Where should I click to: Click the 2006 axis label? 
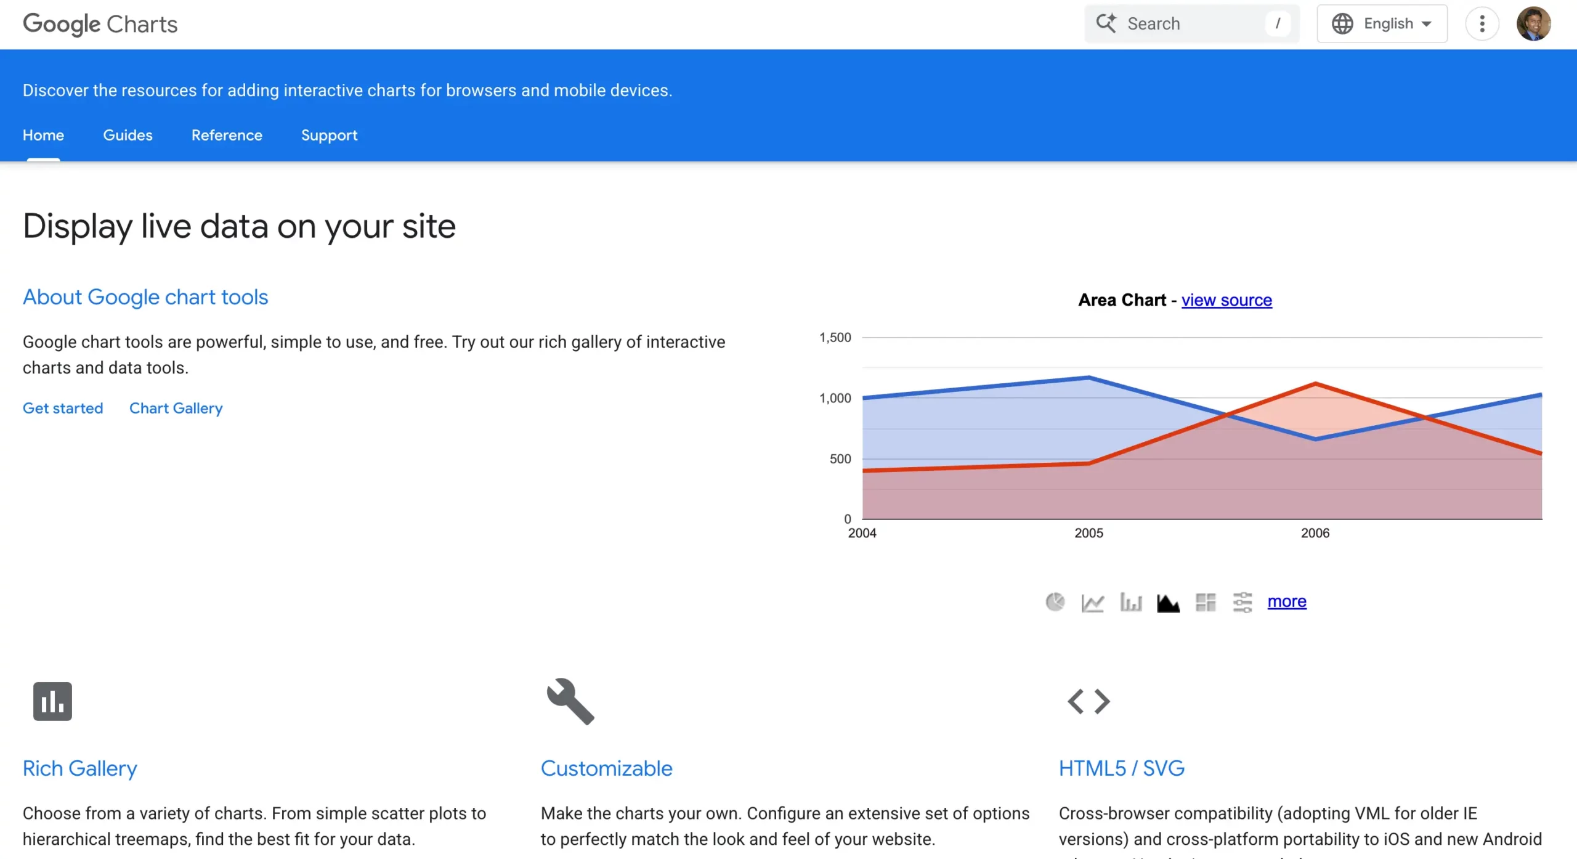tap(1315, 533)
